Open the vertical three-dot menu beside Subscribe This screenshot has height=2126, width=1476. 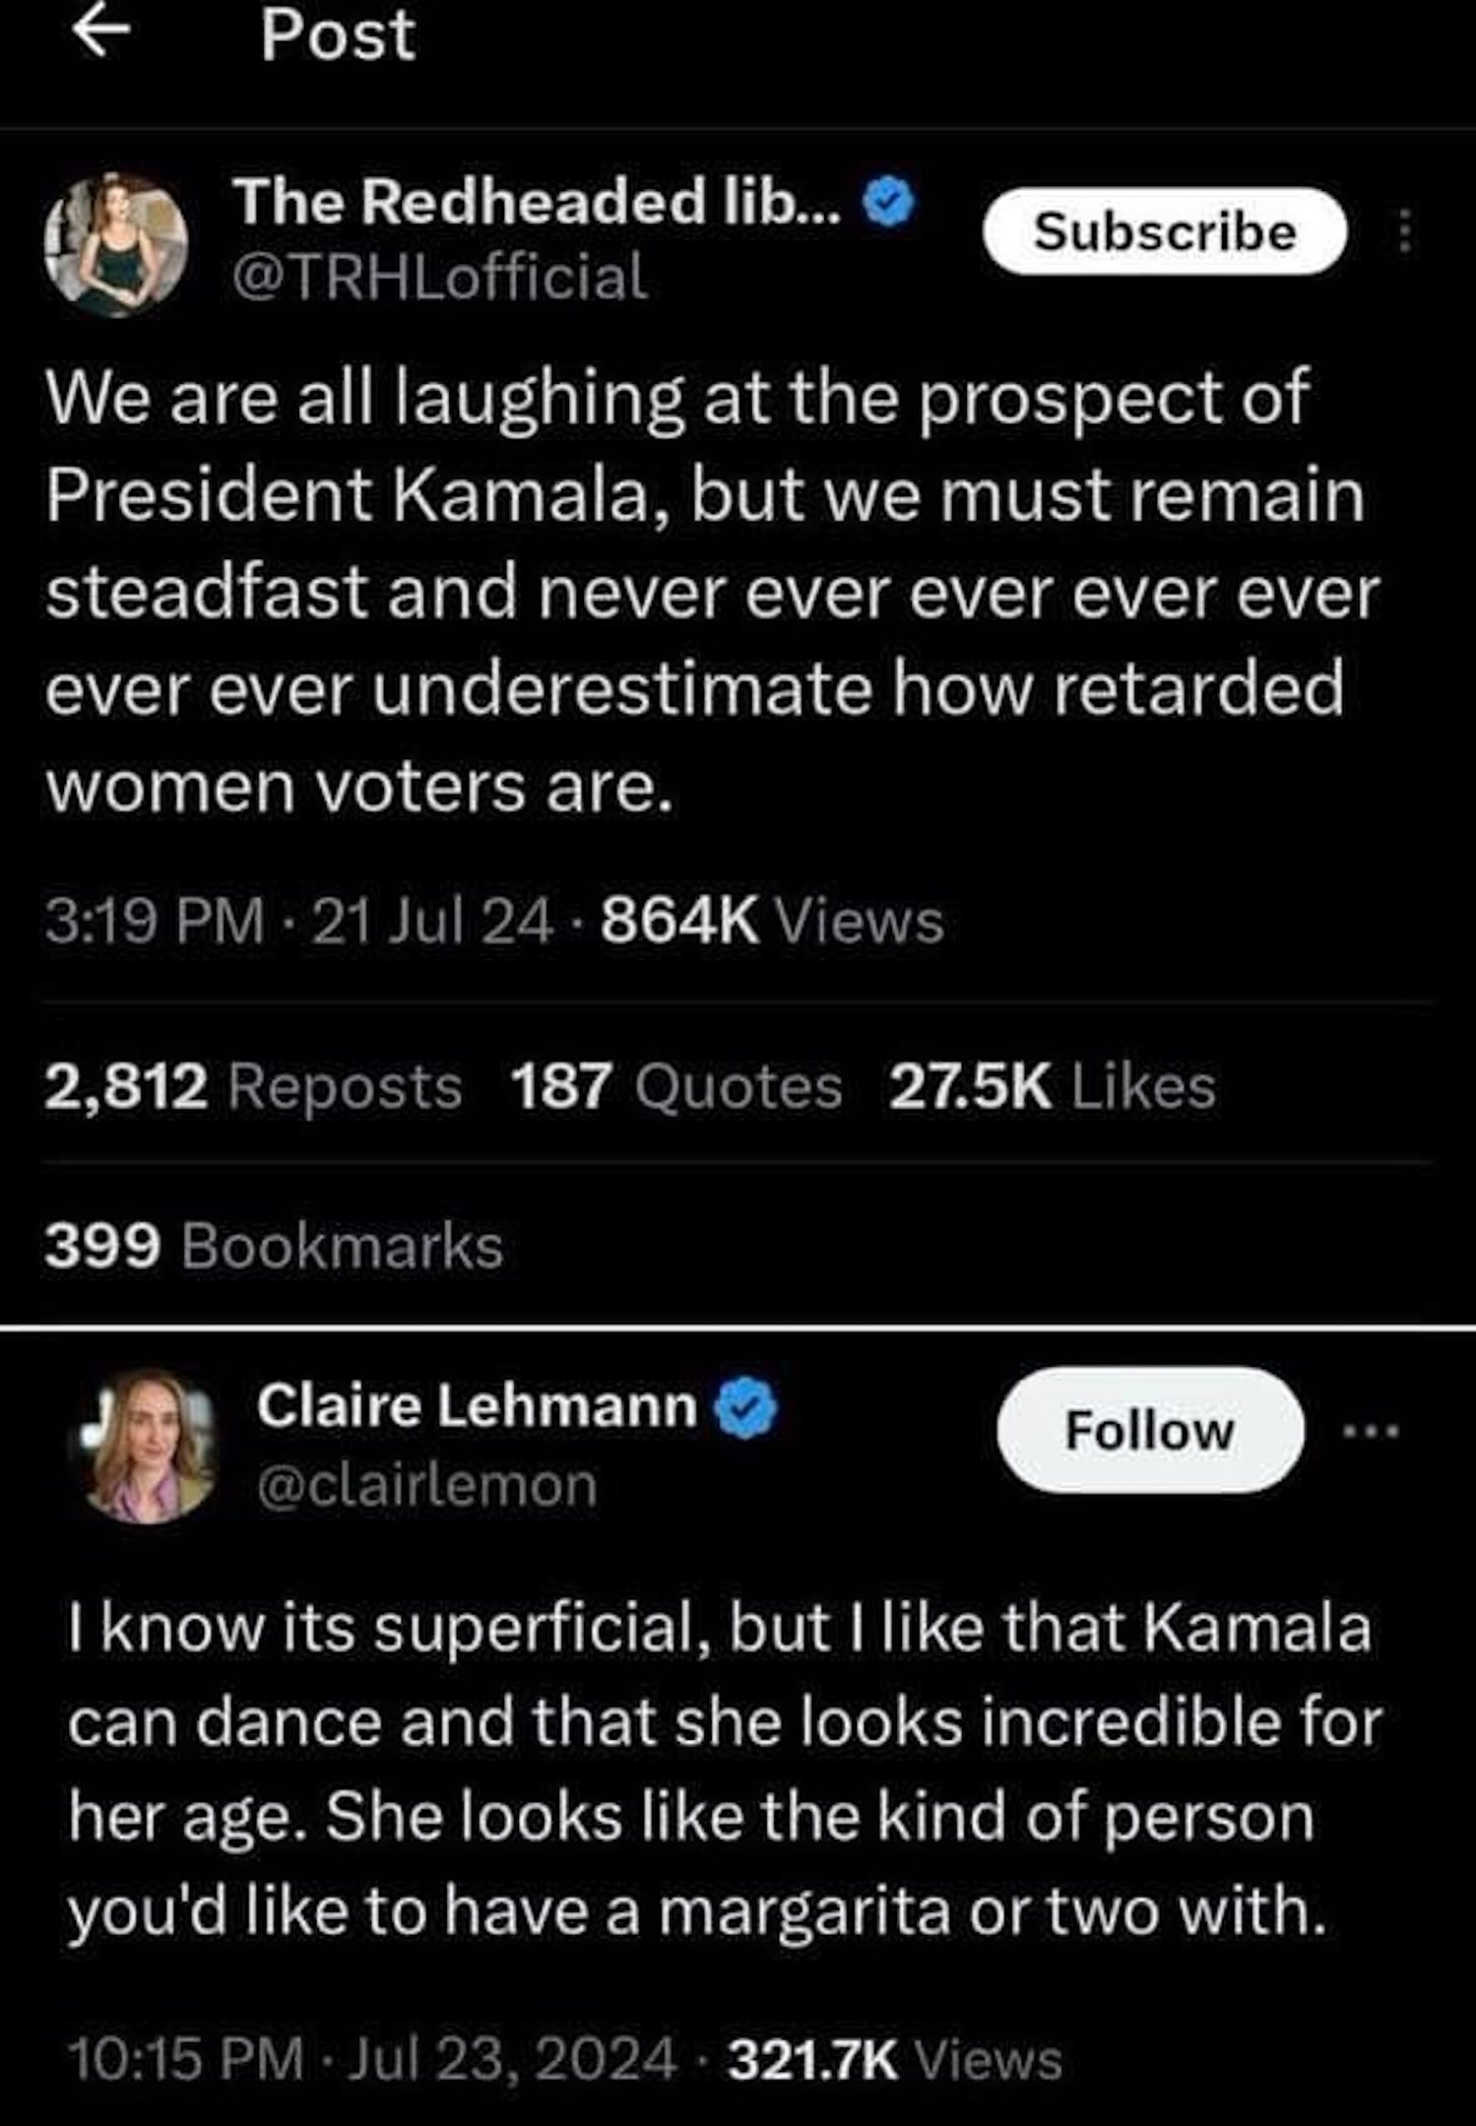coord(1404,231)
